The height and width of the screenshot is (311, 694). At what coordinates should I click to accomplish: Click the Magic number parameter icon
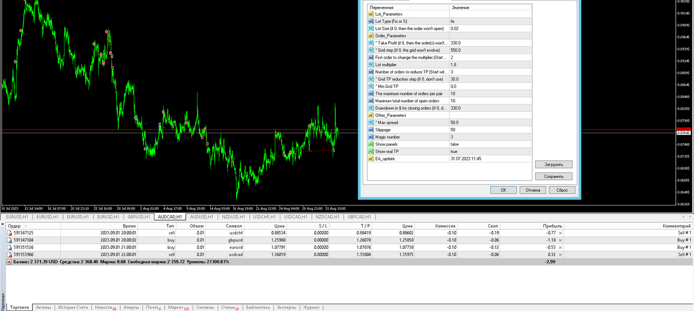(371, 137)
